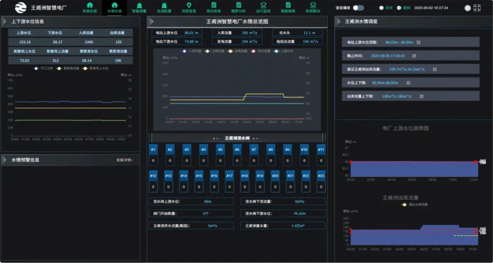
Task: Toggle the 发电流量 legend in overview chart
Action: [x=238, y=51]
